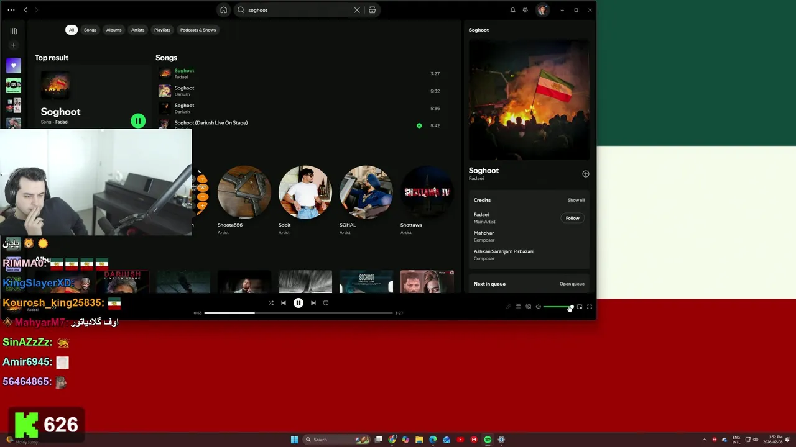Screen dimensions: 796x447
Task: Open the lyrics microphone icon
Action: point(508,307)
